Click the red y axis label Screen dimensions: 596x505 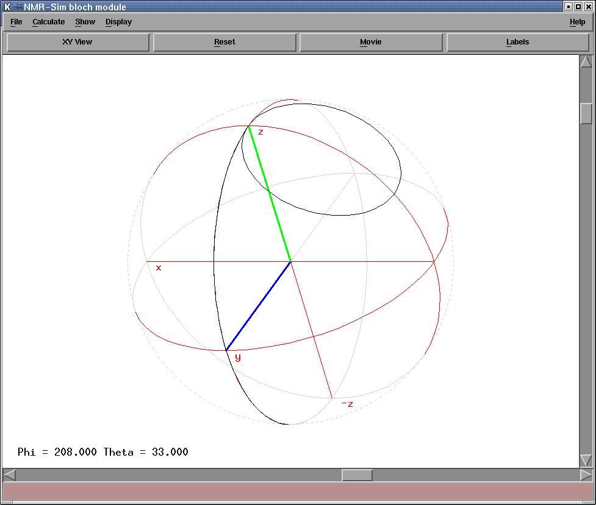(238, 358)
